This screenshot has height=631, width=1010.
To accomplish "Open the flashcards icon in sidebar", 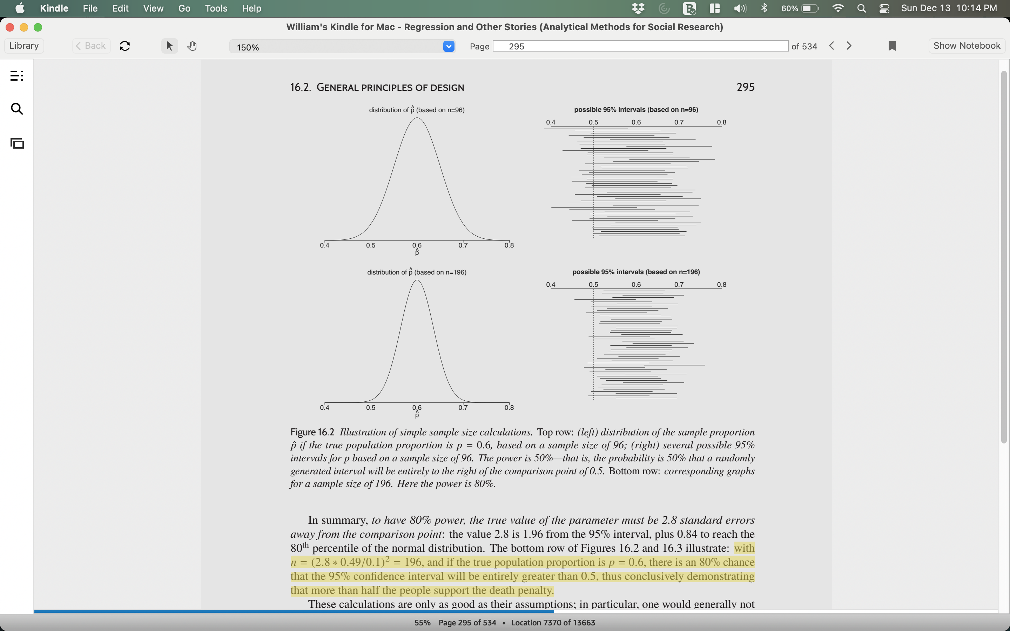I will [17, 143].
